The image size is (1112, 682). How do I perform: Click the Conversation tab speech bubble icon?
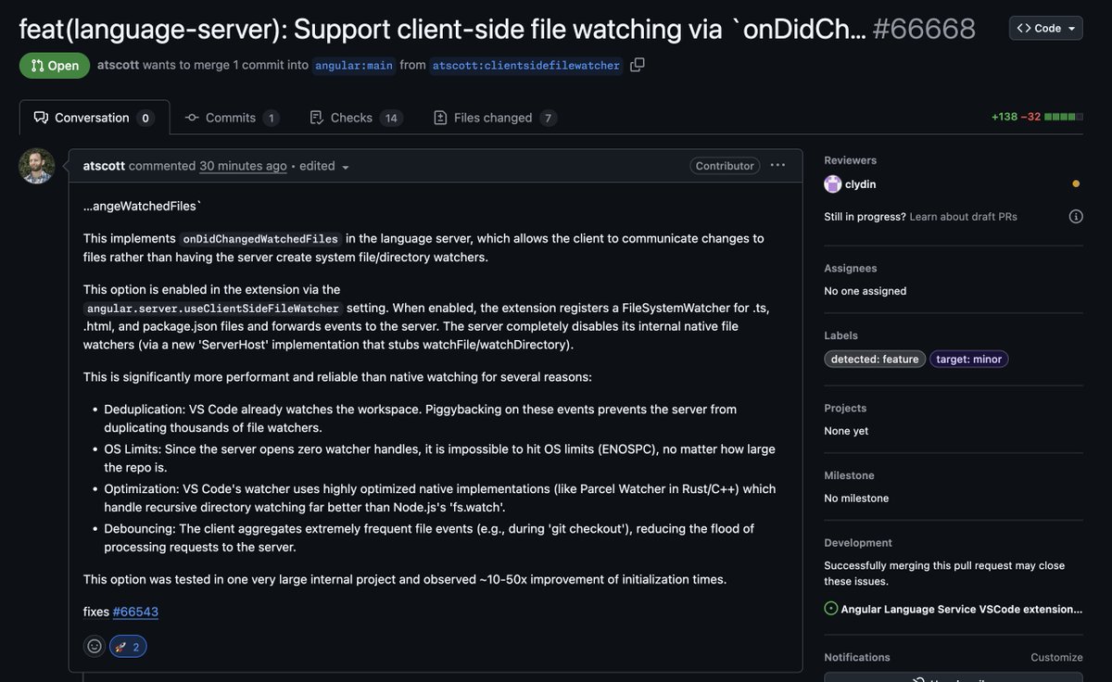click(x=41, y=118)
